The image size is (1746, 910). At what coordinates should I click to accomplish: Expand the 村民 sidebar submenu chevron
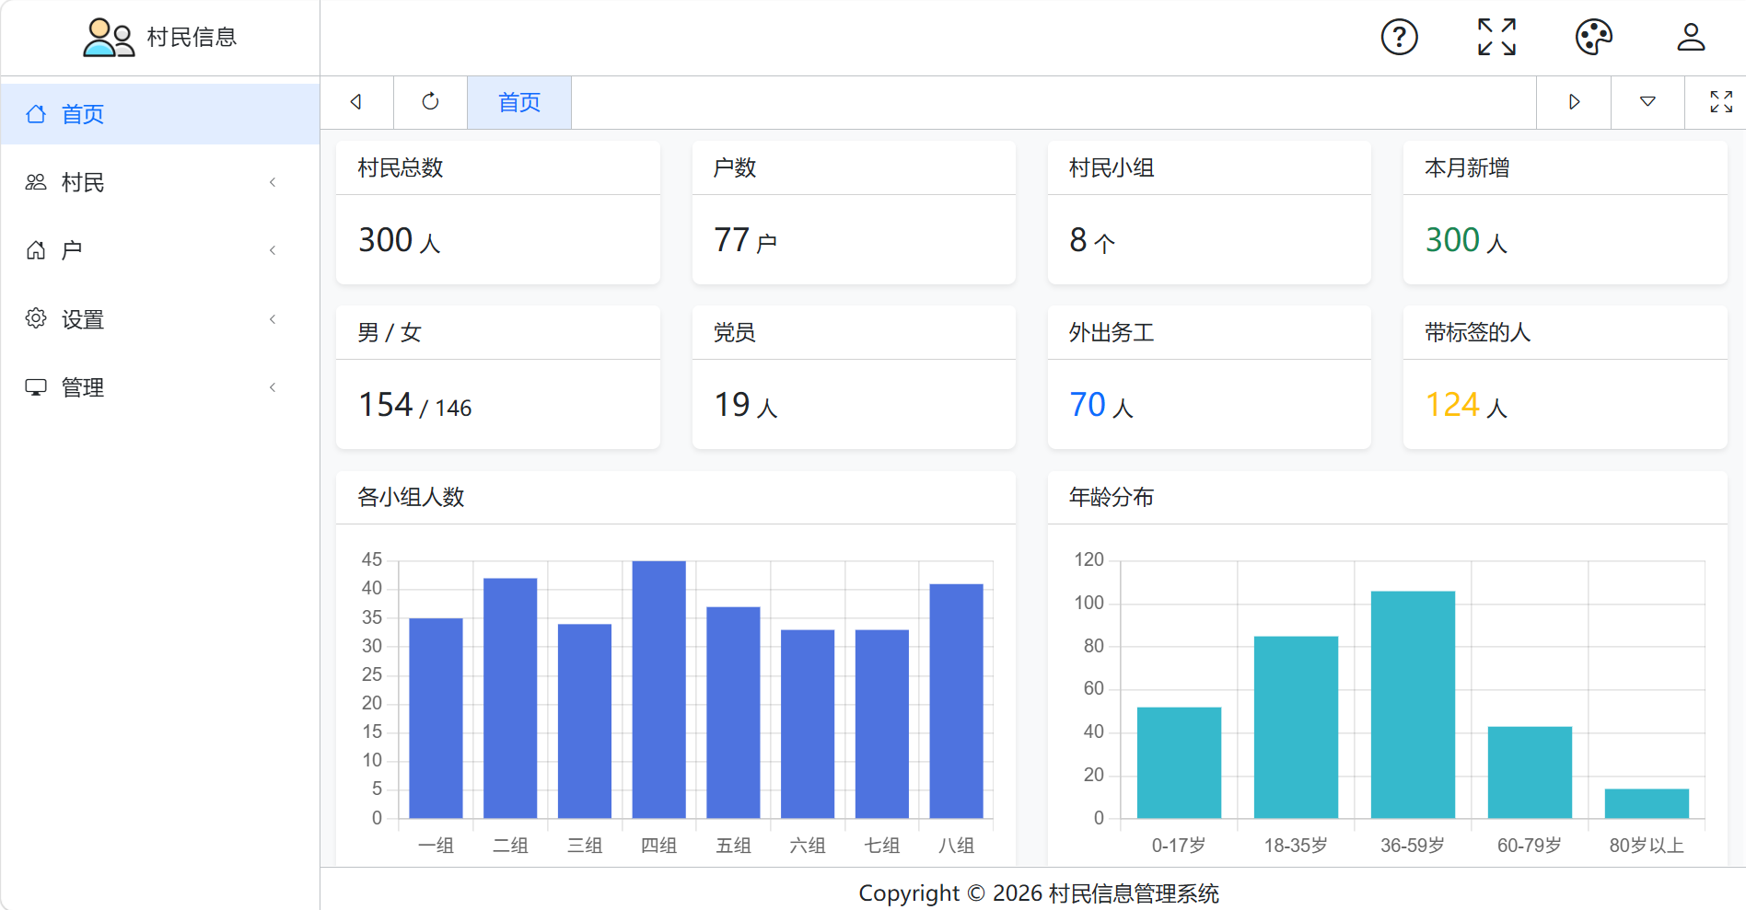pyautogui.click(x=273, y=182)
